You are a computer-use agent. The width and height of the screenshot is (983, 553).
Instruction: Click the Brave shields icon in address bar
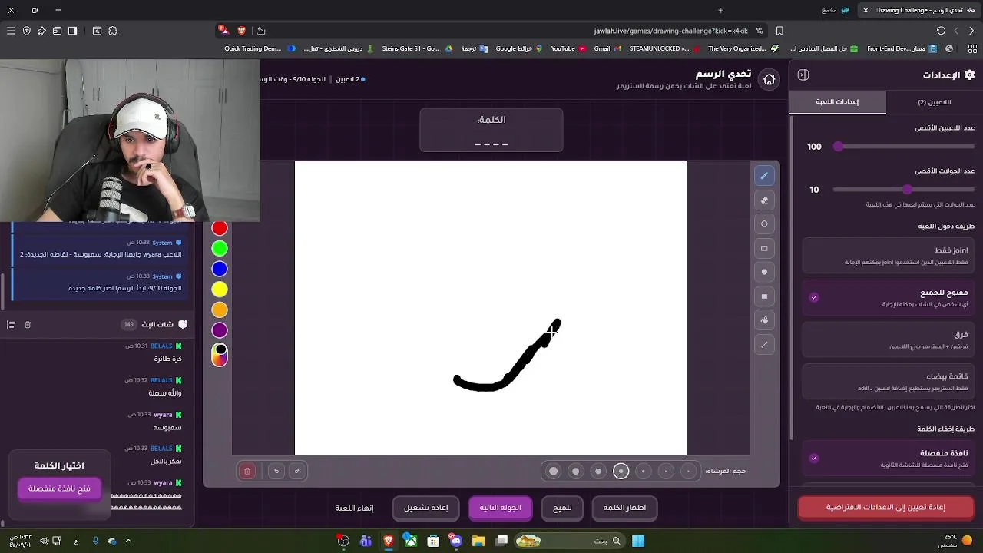[242, 31]
